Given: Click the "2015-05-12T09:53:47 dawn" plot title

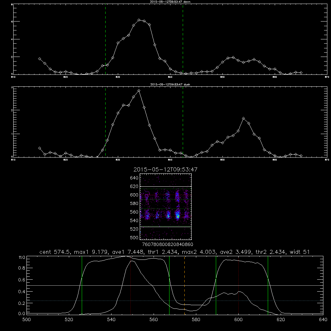Looking at the screenshot, I should click(x=170, y=2).
